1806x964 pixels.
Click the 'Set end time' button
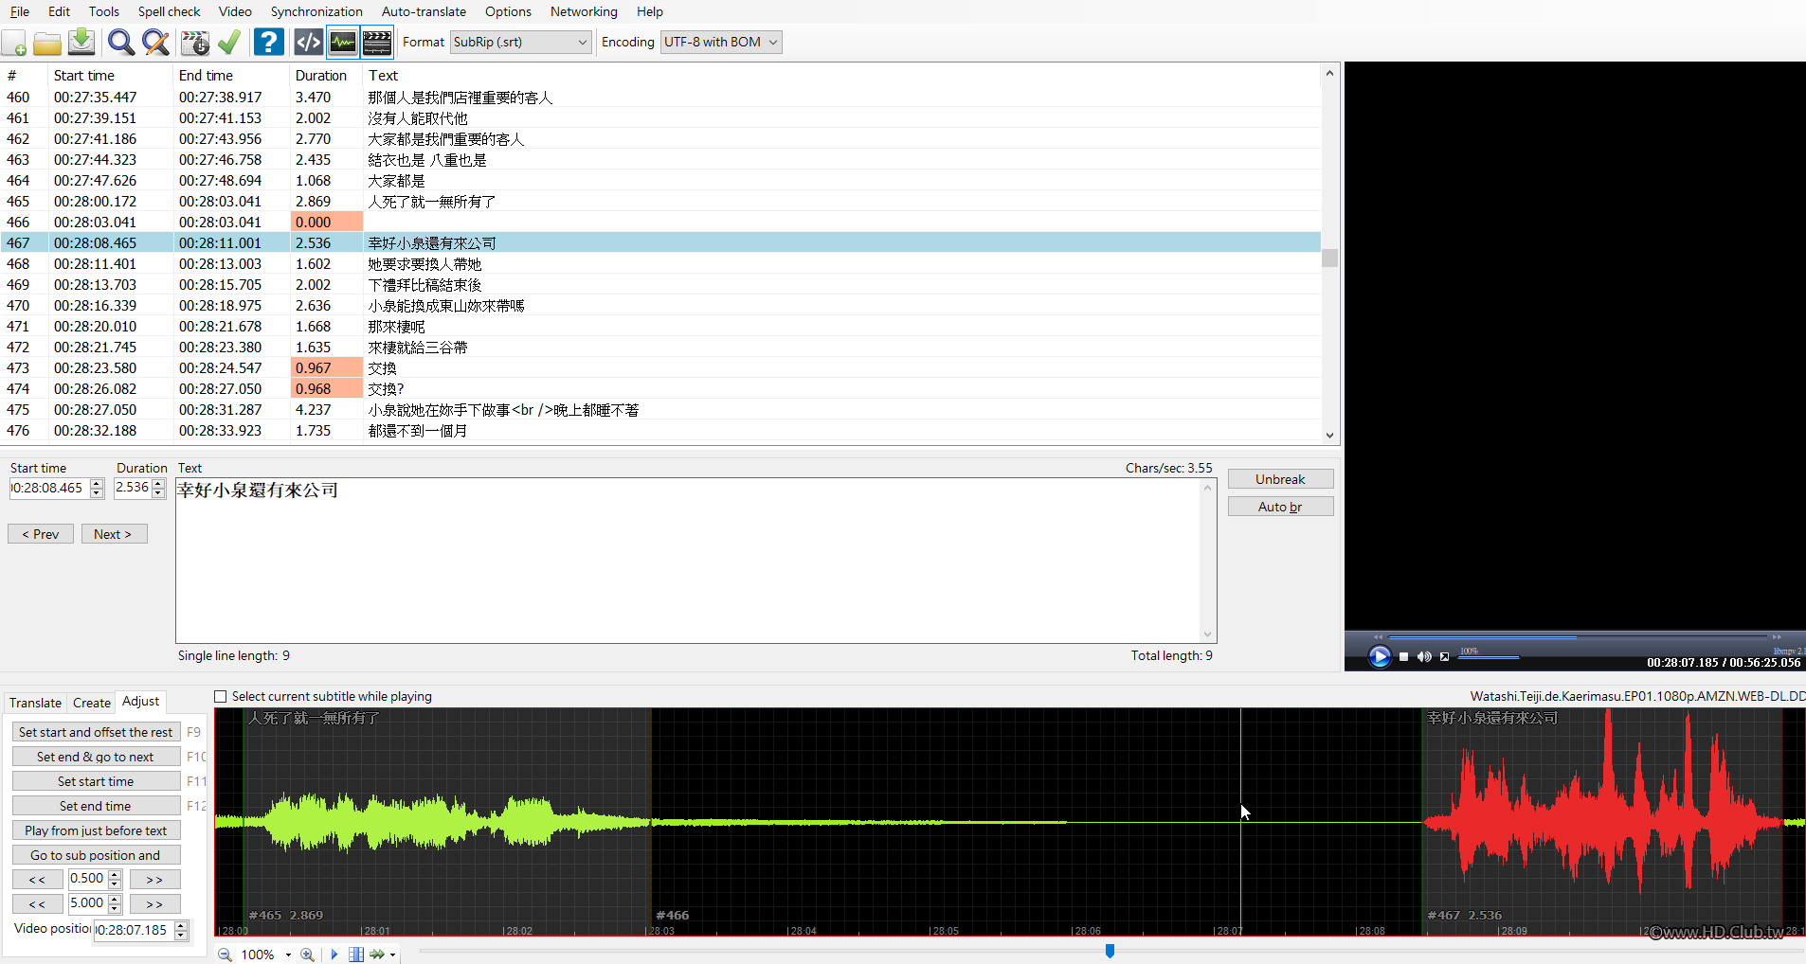click(x=96, y=806)
